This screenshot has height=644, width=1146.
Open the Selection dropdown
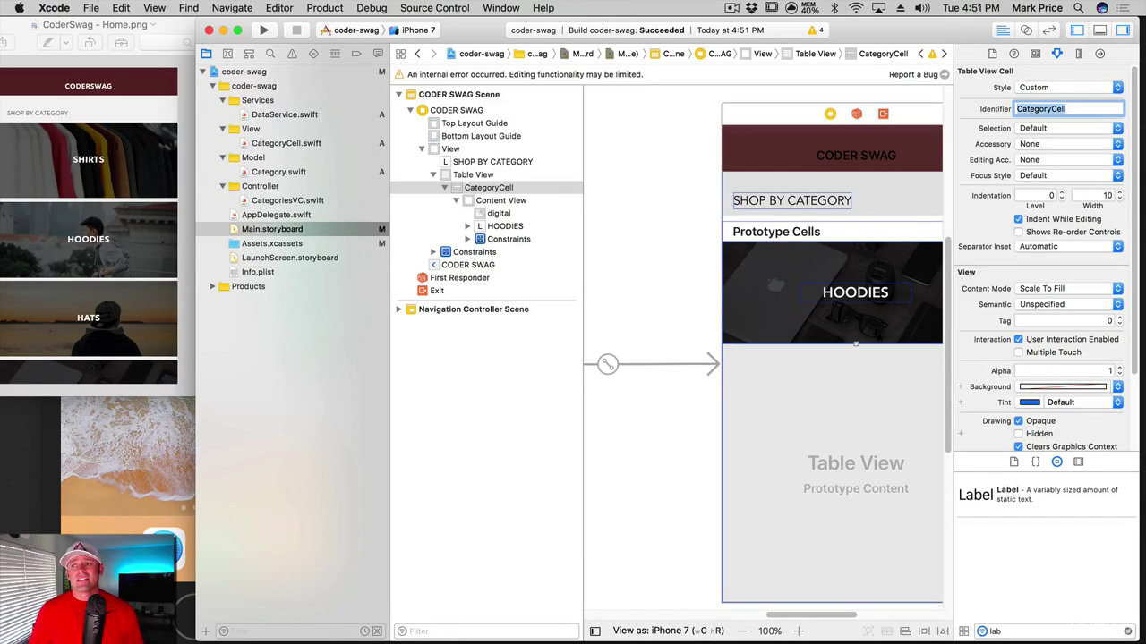[x=1070, y=128]
